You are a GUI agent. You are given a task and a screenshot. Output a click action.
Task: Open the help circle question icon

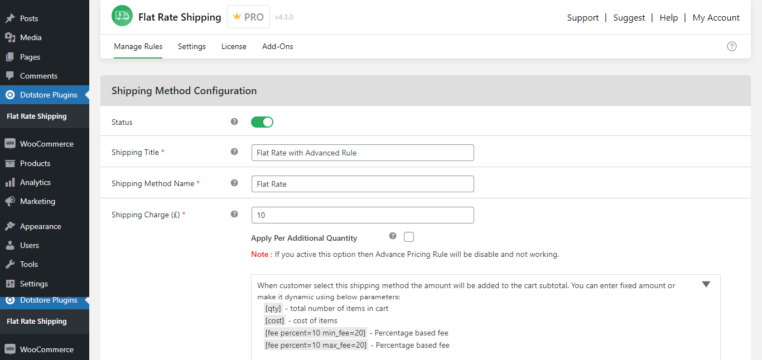732,46
